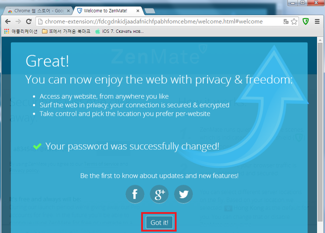
Task: Go back to the previous page
Action: click(8, 21)
